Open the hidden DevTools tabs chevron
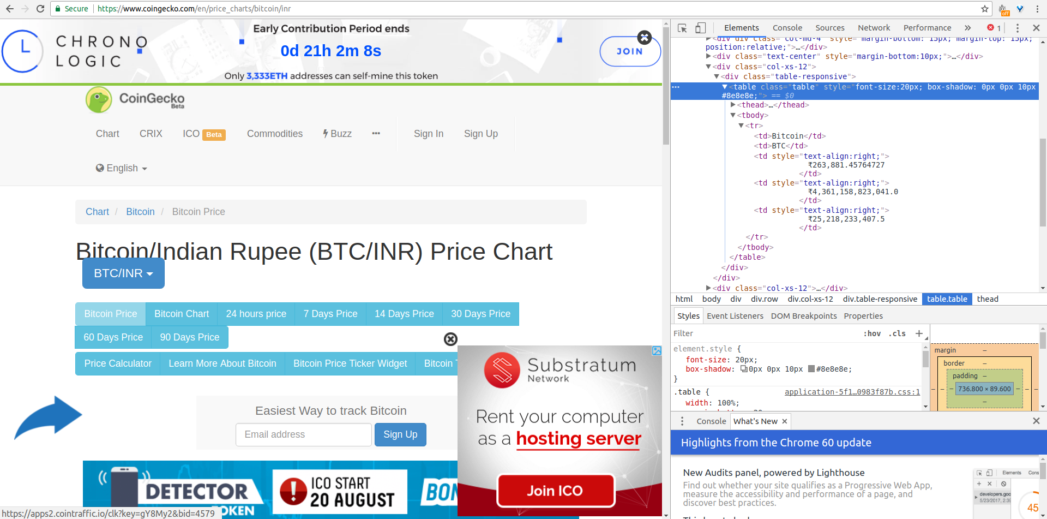 click(967, 27)
